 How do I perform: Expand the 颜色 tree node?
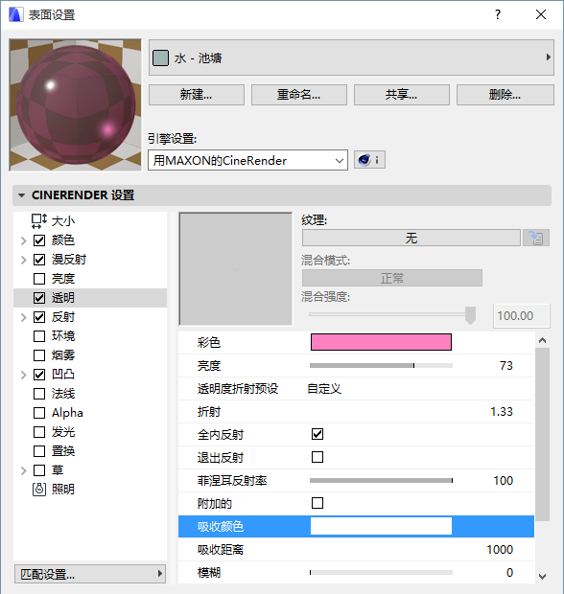click(x=24, y=240)
